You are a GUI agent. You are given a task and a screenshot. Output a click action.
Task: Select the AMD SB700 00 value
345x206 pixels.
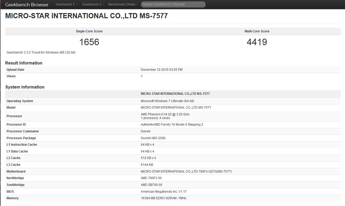(152, 185)
